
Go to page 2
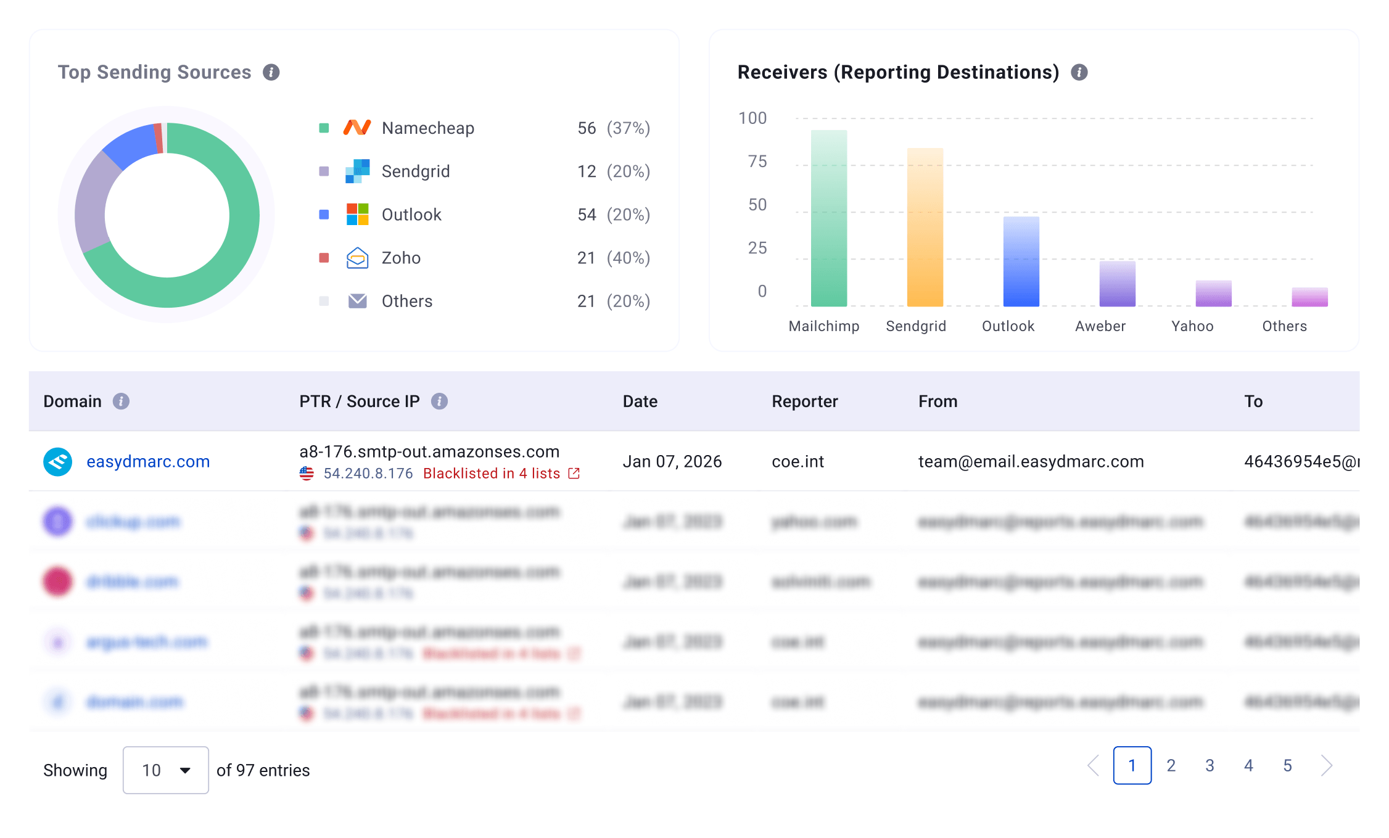coord(1171,766)
